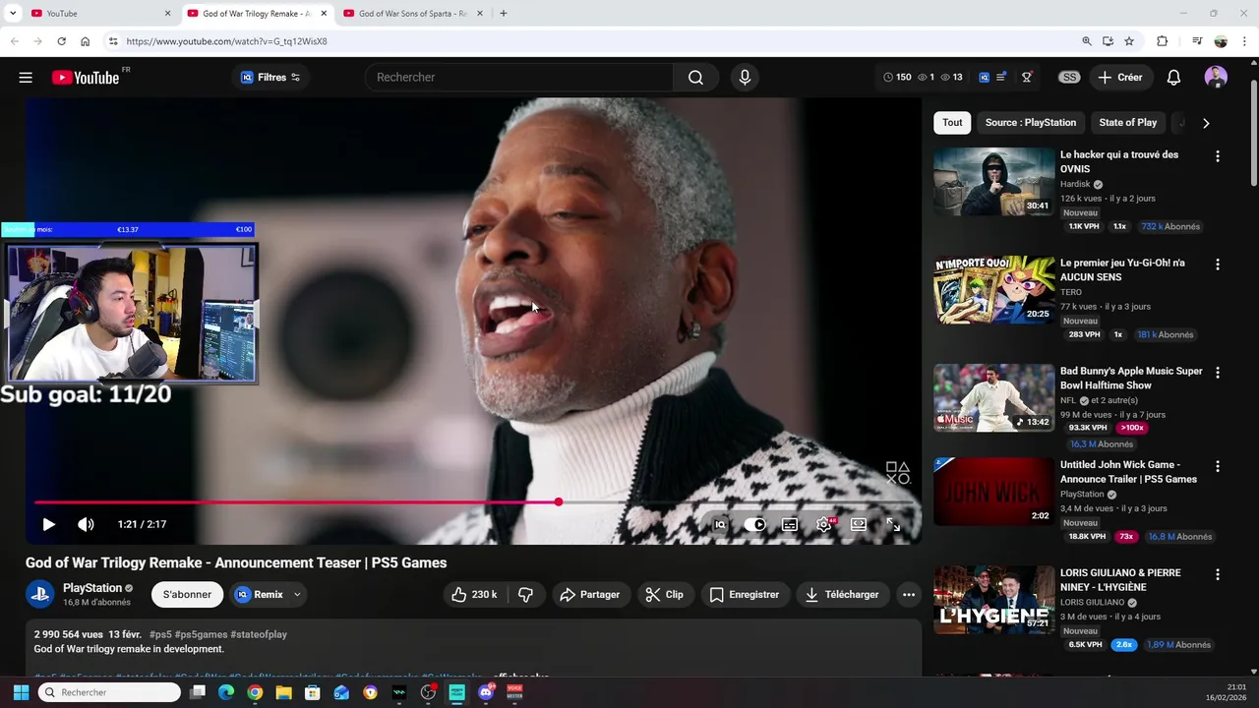
Task: Toggle the autoplay switch in player
Action: coord(754,525)
